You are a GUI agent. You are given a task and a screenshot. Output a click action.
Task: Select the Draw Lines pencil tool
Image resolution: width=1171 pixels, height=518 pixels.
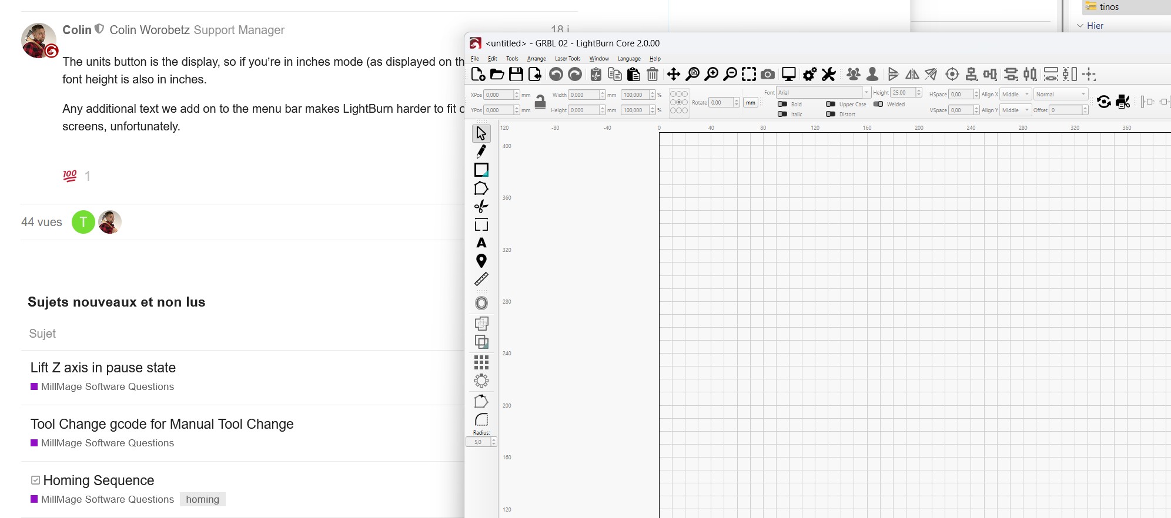pyautogui.click(x=481, y=152)
